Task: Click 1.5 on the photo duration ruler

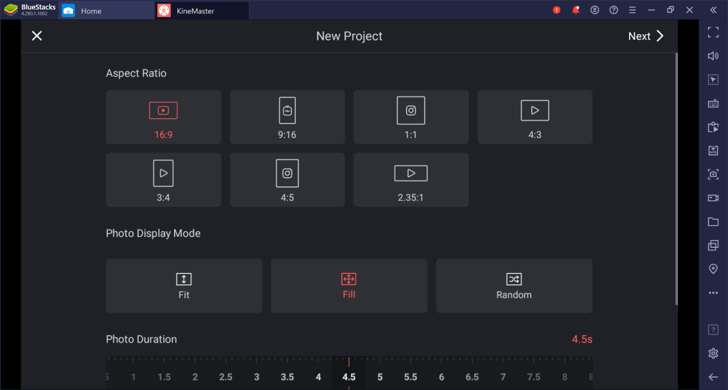Action: pyautogui.click(x=164, y=377)
